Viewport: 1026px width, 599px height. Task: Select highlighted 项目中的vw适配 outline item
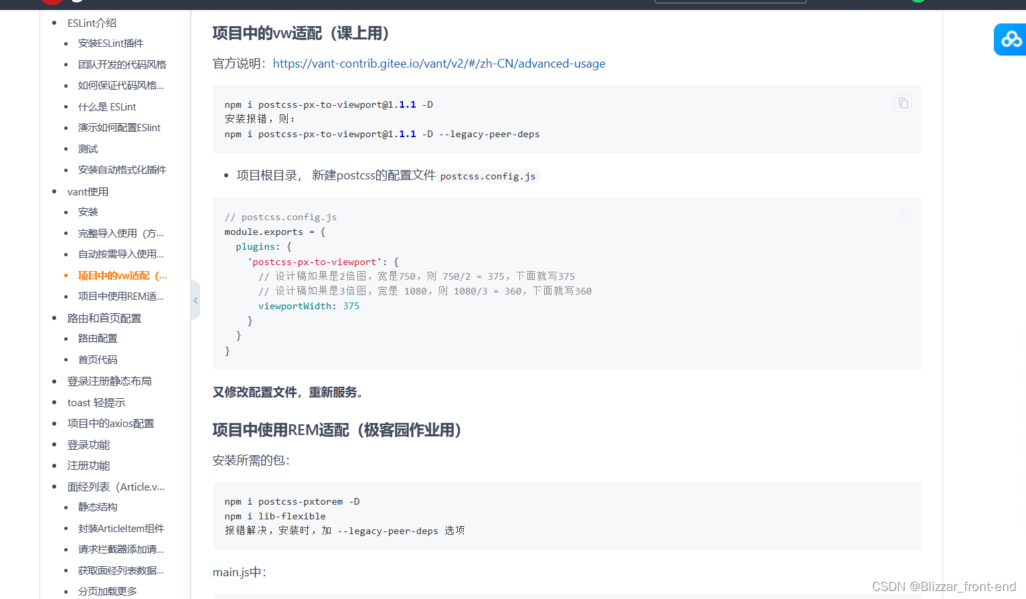(x=122, y=276)
